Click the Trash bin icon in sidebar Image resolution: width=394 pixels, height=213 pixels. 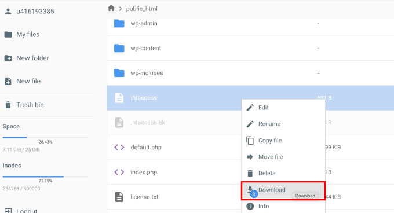click(8, 105)
